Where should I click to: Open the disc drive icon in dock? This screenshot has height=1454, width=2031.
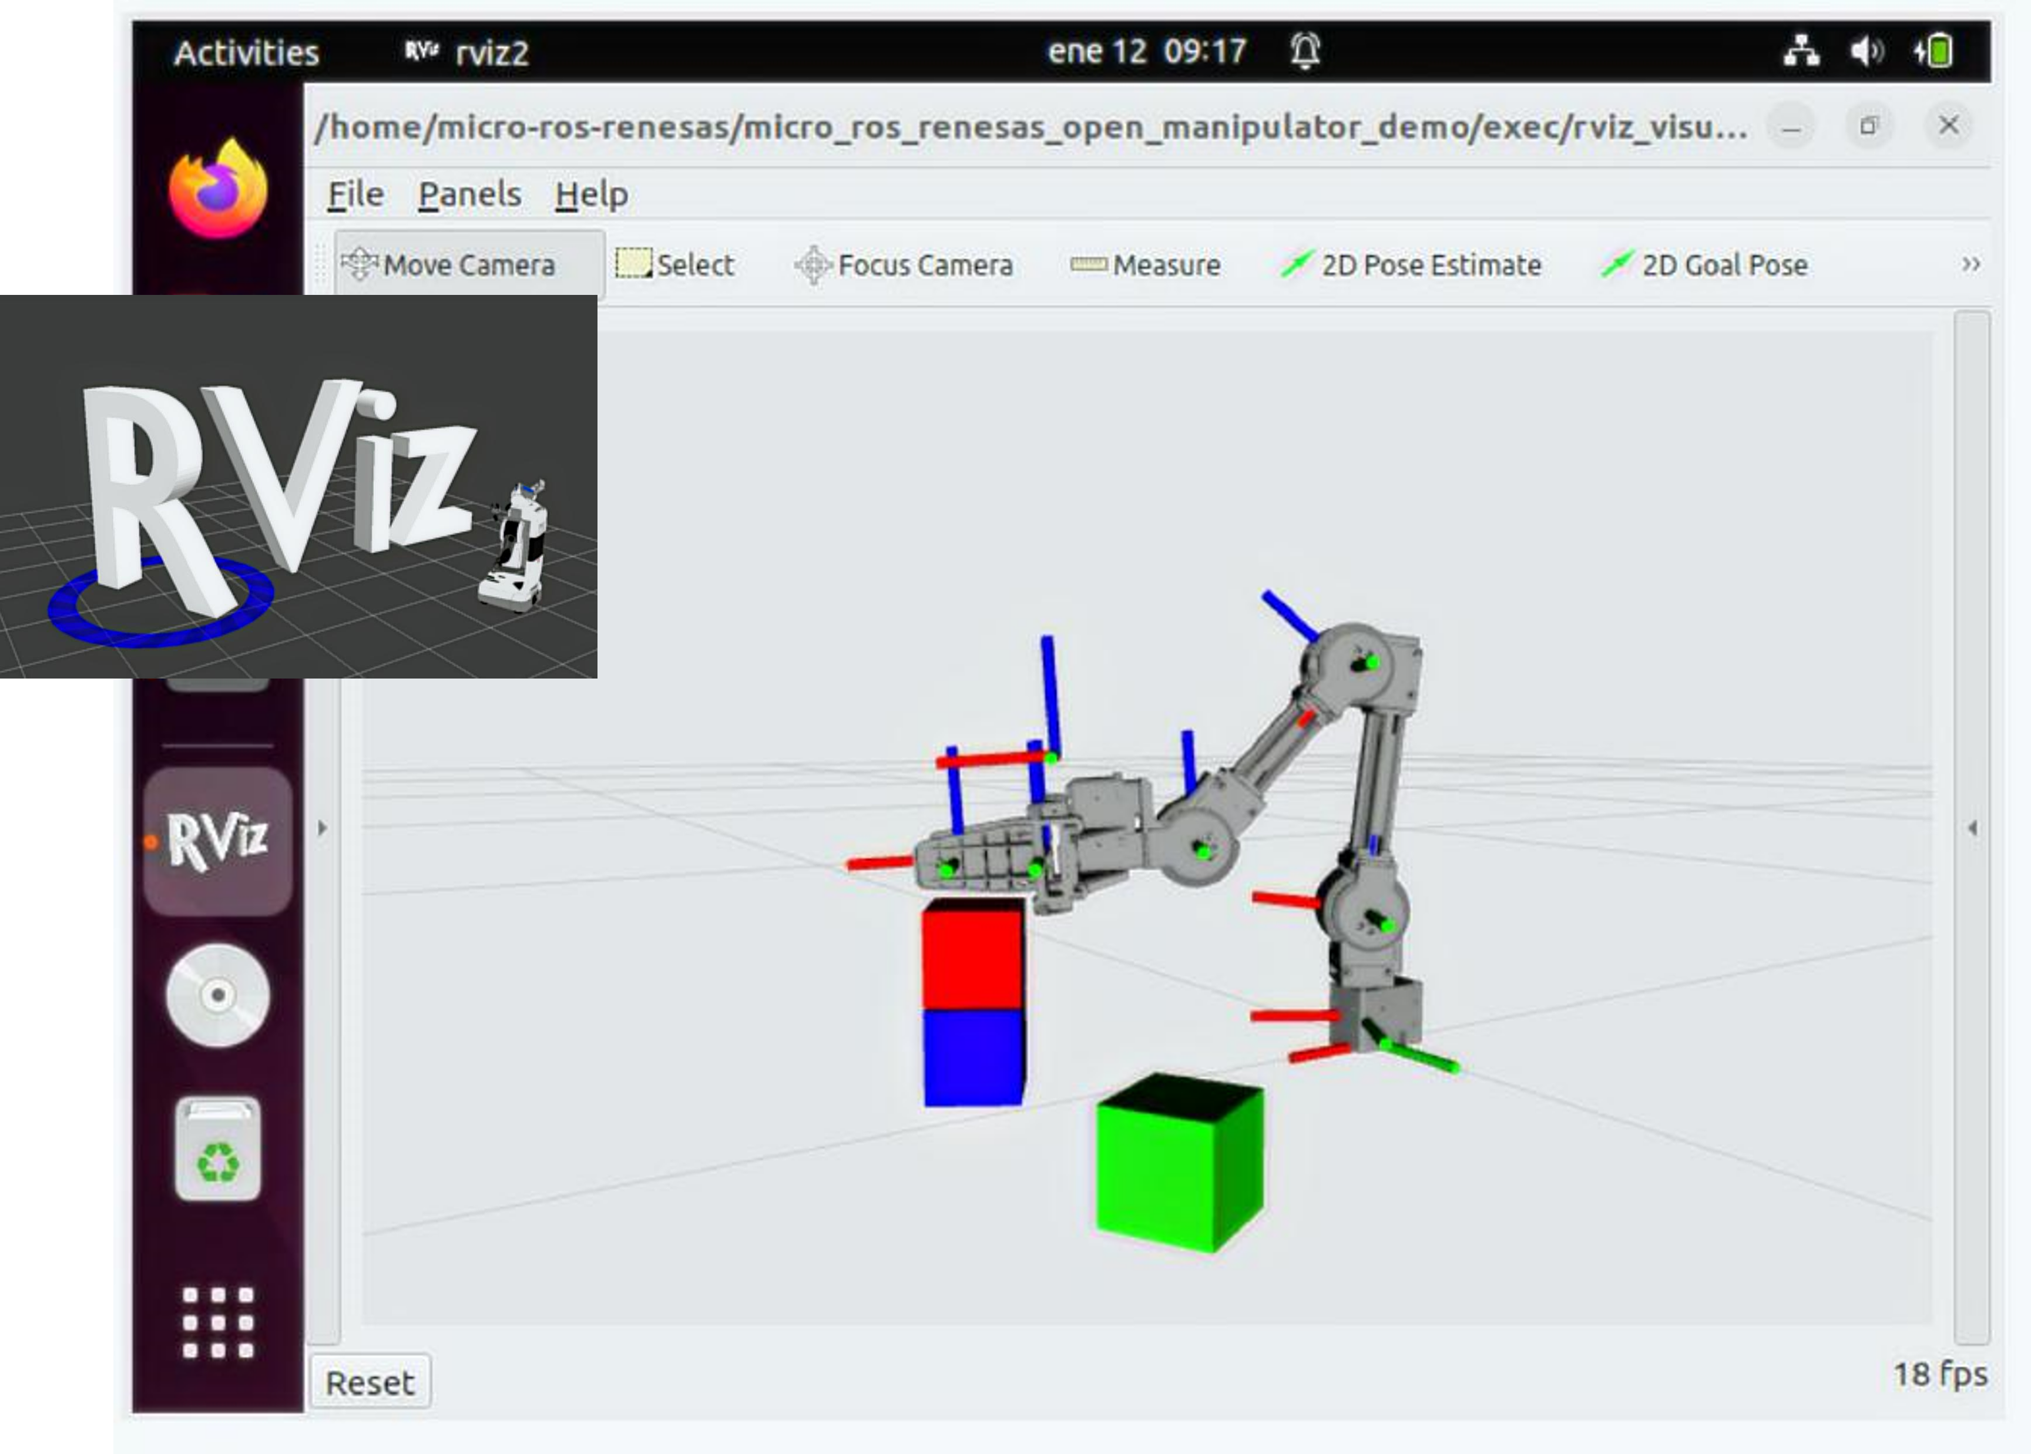[x=217, y=995]
